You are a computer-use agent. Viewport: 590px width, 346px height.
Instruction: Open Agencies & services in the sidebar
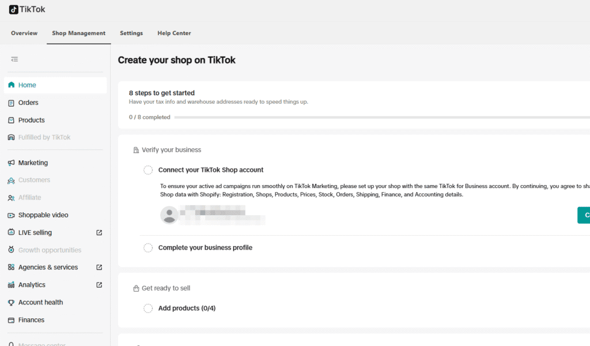pyautogui.click(x=49, y=268)
